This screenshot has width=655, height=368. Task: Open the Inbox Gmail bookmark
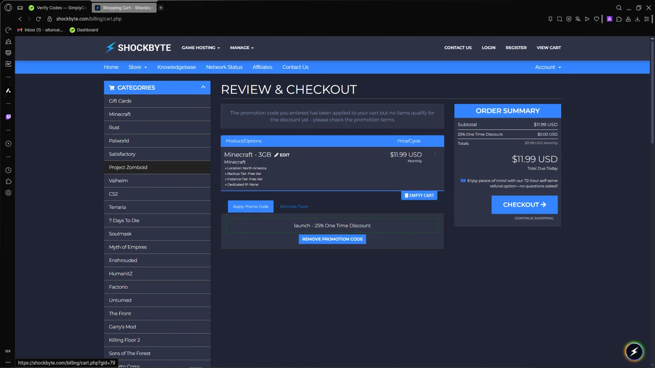pos(40,30)
